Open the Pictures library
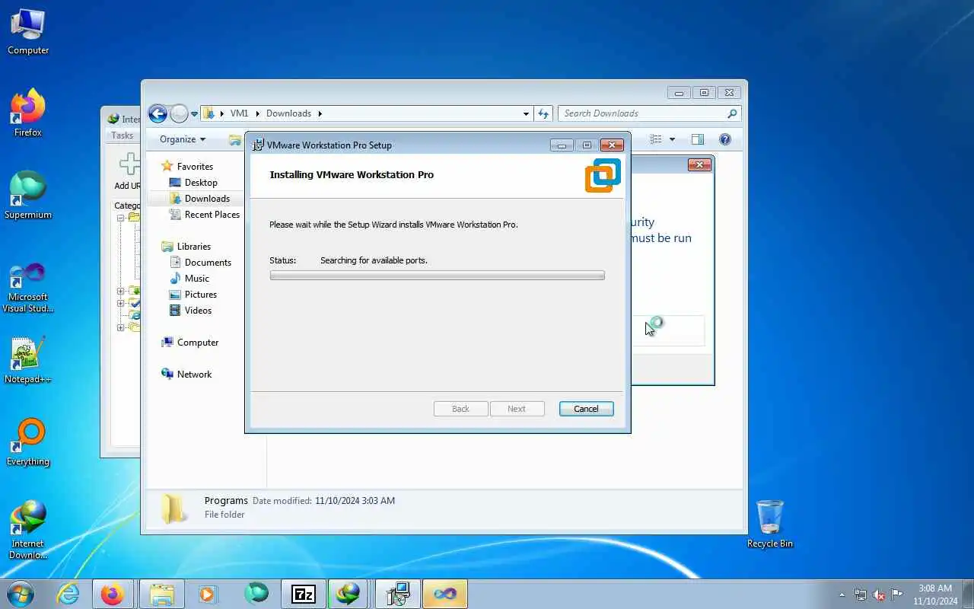Viewport: 974px width, 609px height. point(201,295)
